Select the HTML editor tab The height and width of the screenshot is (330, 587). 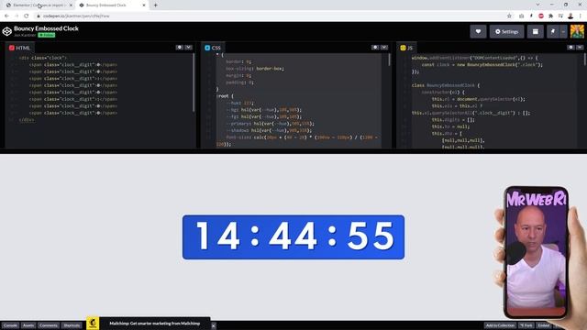(19, 48)
